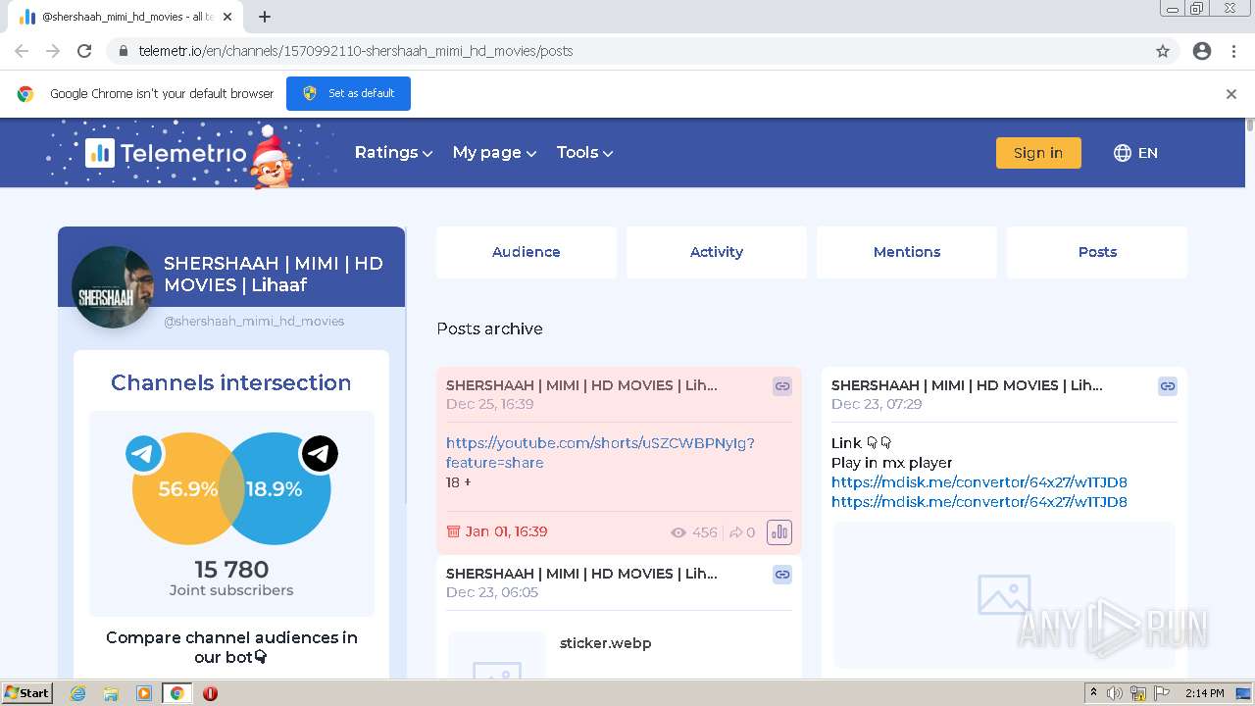Open the Chrome three-dot menu
Screen dimensions: 1255x706
pyautogui.click(x=1234, y=51)
